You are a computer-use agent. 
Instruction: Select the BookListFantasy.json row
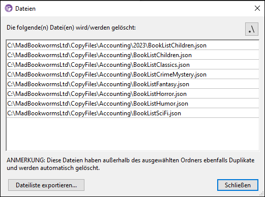click(x=133, y=84)
